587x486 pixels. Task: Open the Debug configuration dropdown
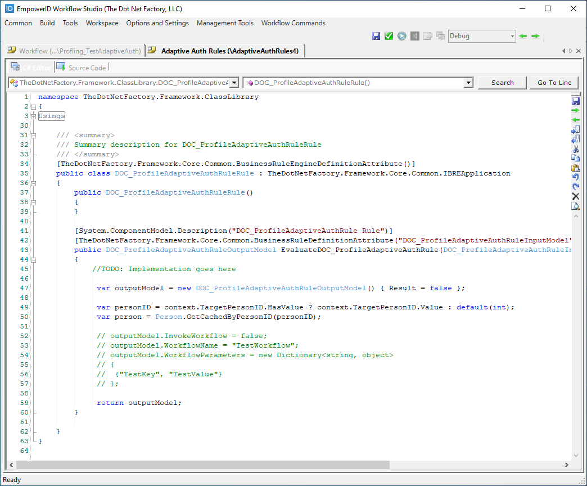[x=512, y=36]
